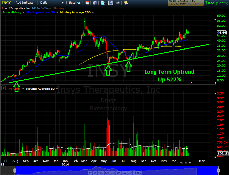Set range to 1Y
The height and width of the screenshot is (175, 229).
[95, 173]
